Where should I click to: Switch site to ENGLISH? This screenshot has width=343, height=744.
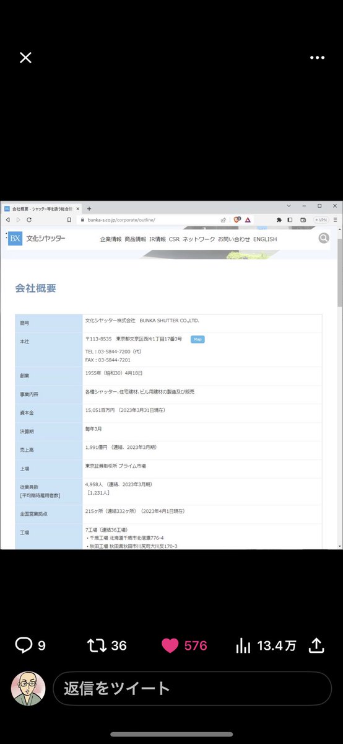pos(265,239)
